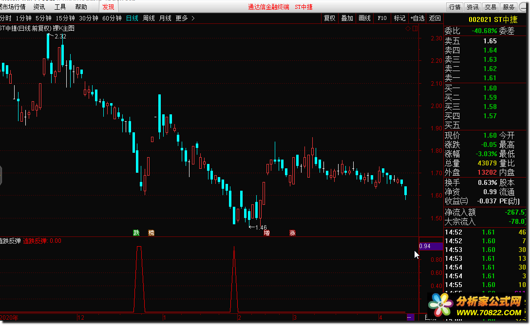Click the side panel handle on left edge
The image size is (531, 325).
tap(1, 176)
